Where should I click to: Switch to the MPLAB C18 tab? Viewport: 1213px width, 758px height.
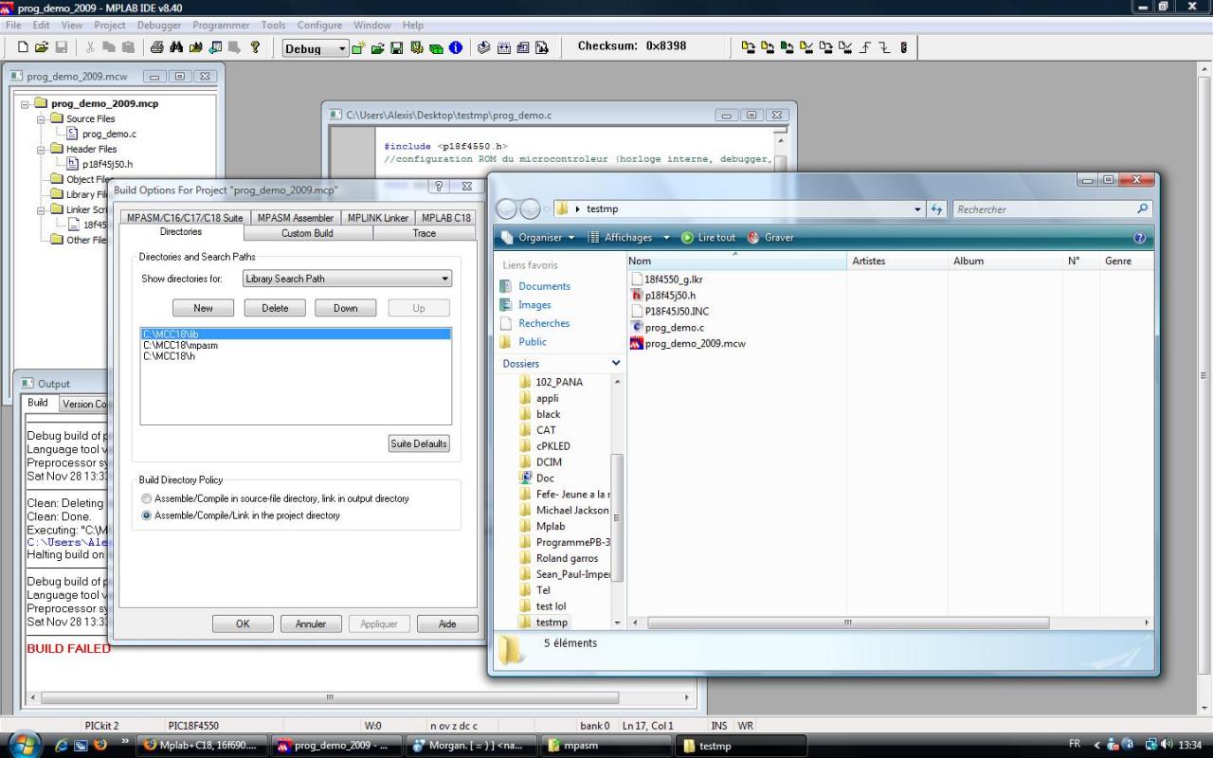click(x=445, y=218)
